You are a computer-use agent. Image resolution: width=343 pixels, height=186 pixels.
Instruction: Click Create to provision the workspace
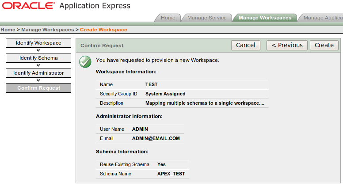click(x=324, y=45)
